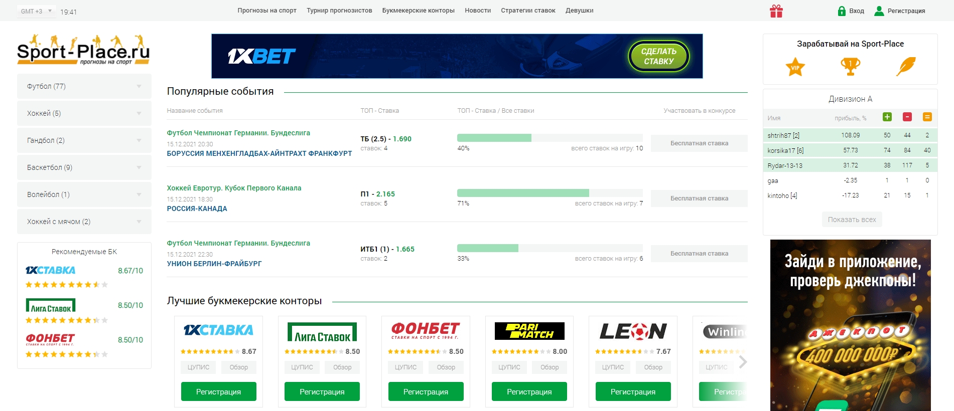
Task: Open Хоккей Евротур. Кубок Первого Канала link
Action: tap(234, 188)
